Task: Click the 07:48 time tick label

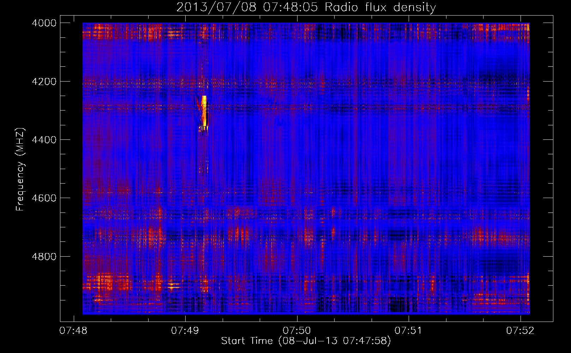Action: [x=73, y=330]
